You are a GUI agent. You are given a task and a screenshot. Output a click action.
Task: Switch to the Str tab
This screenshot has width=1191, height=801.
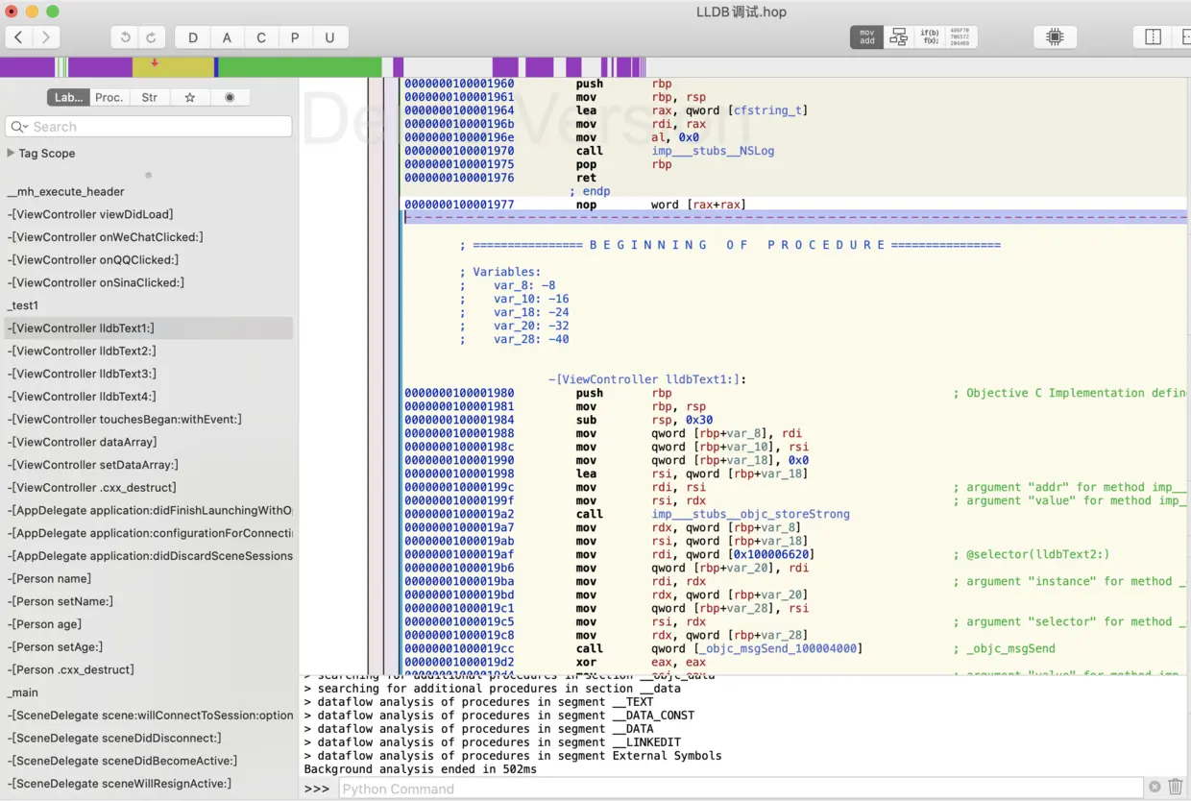(150, 97)
